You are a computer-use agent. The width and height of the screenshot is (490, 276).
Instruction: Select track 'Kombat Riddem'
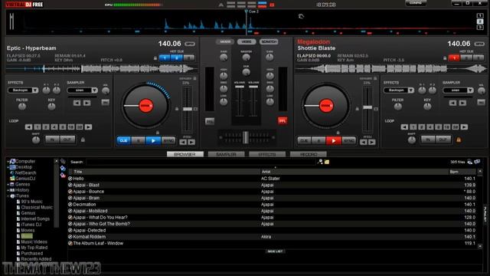[x=272, y=237]
